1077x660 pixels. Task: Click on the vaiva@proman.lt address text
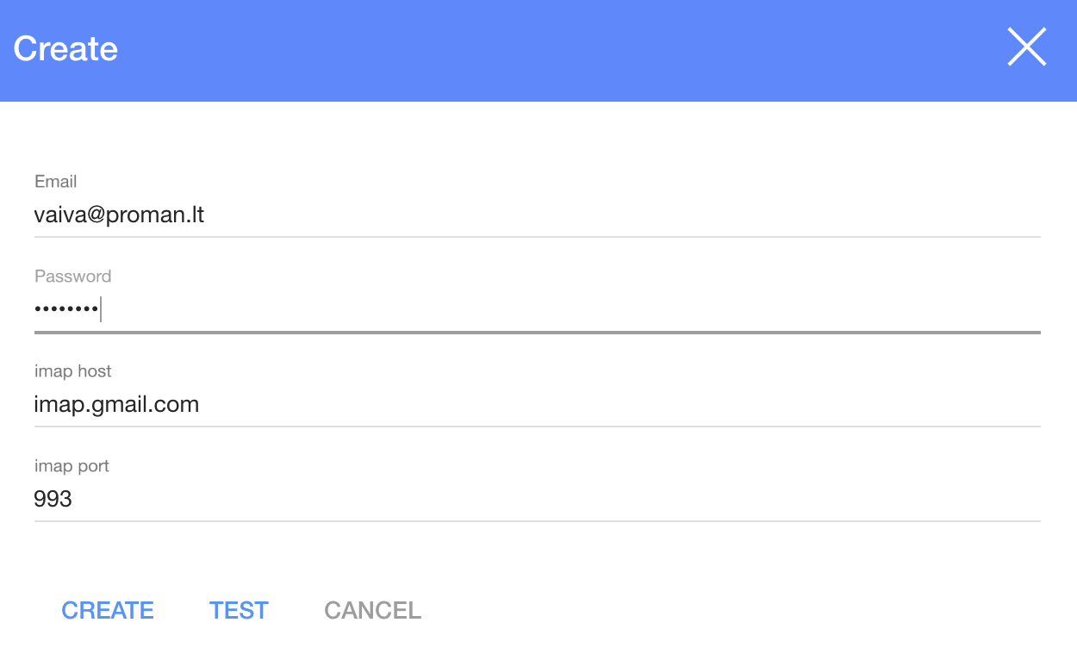coord(119,215)
